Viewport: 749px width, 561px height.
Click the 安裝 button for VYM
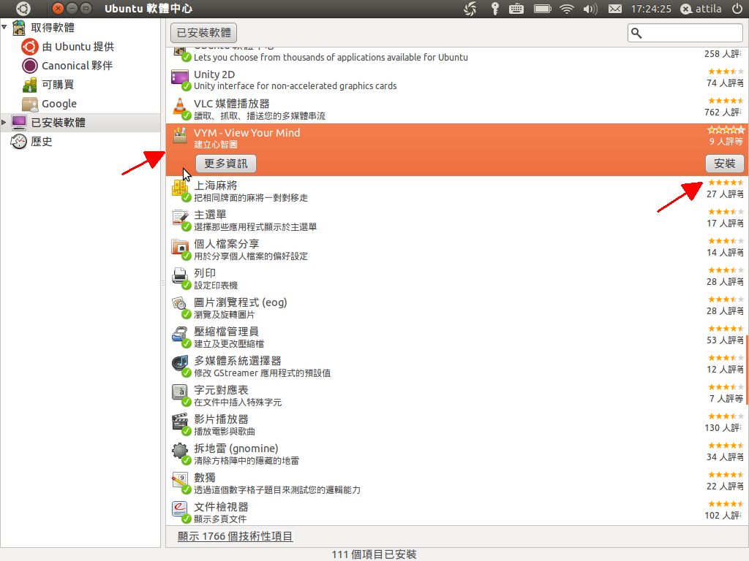(725, 164)
